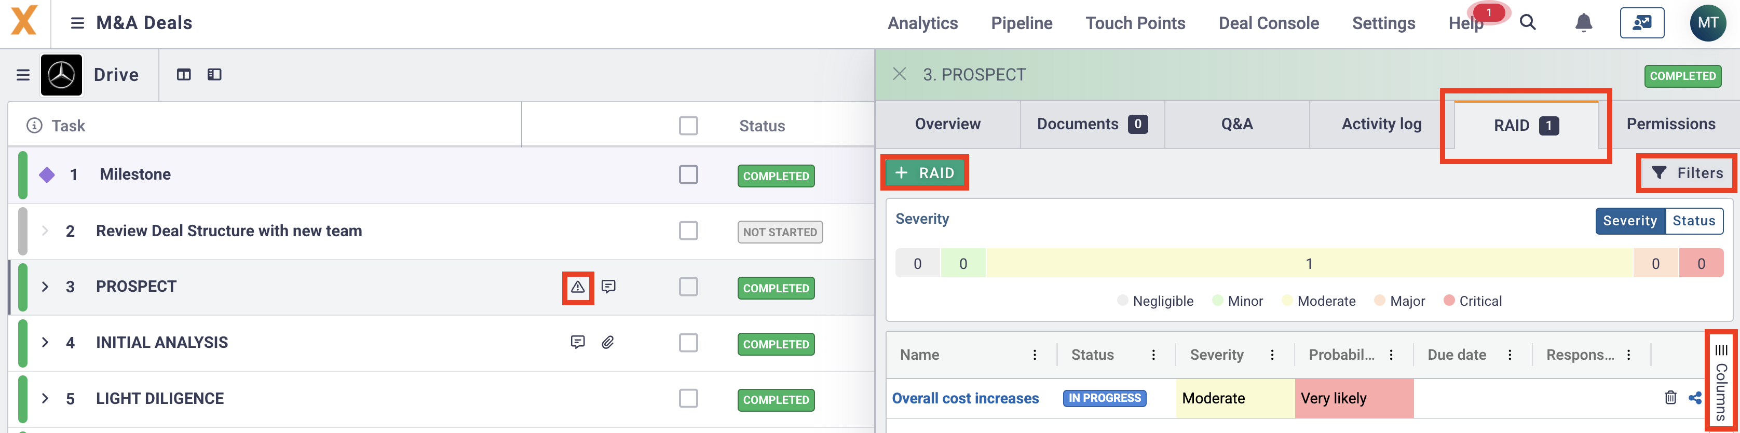Open the Overall cost increases link
1740x433 pixels.
(965, 399)
